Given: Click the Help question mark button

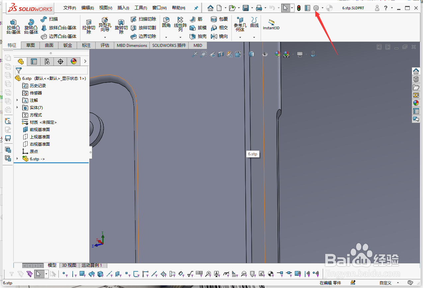Looking at the screenshot, I should pyautogui.click(x=386, y=8).
